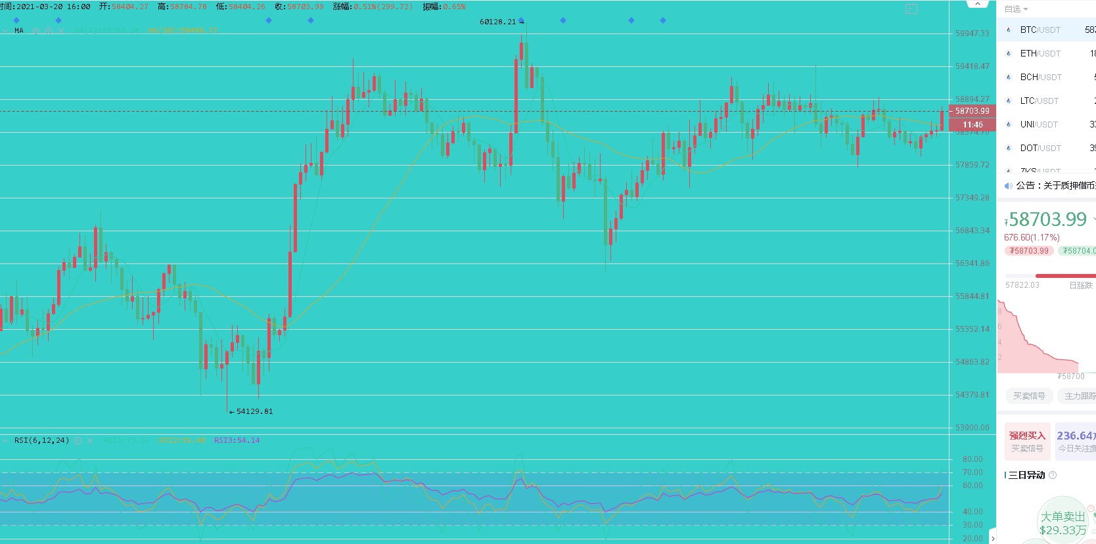Click the daily range progress bar
This screenshot has width=1096, height=544.
1050,276
